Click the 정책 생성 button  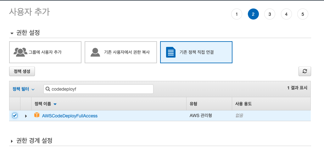coord(22,71)
